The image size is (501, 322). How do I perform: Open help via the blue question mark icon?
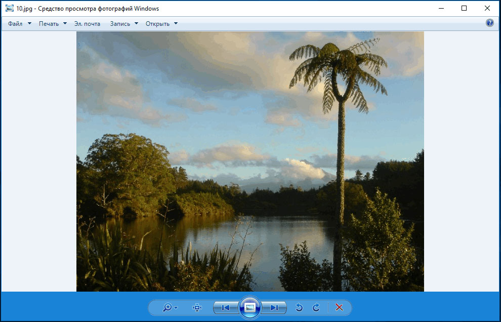pos(489,23)
